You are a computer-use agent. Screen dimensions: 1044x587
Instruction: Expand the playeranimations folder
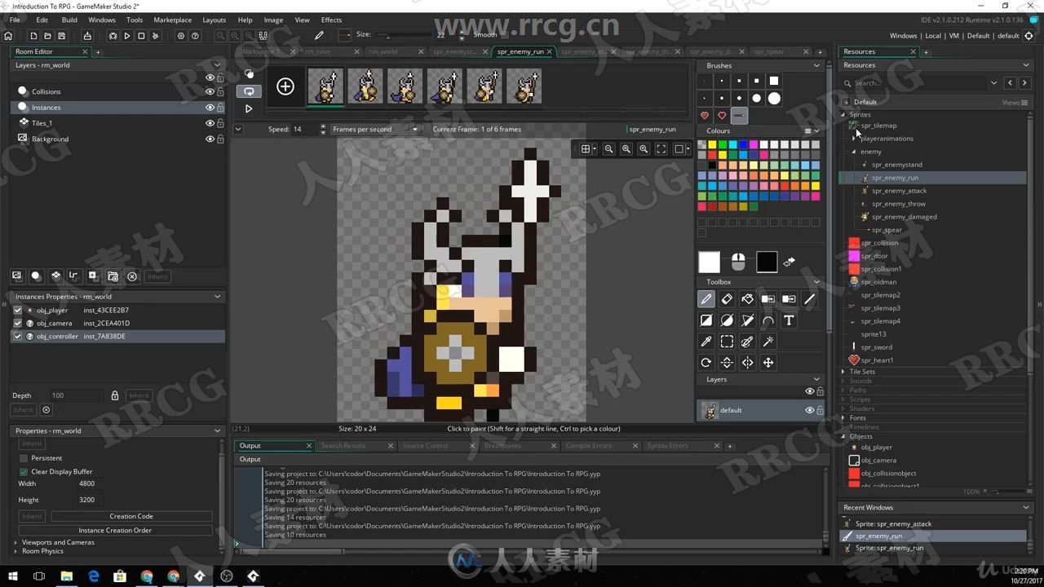tap(854, 139)
